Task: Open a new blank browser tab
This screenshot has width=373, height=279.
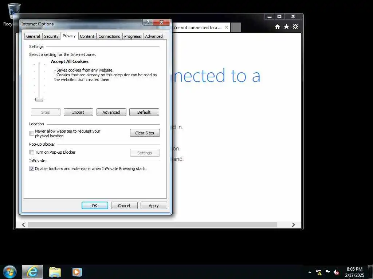Action: pos(236,28)
